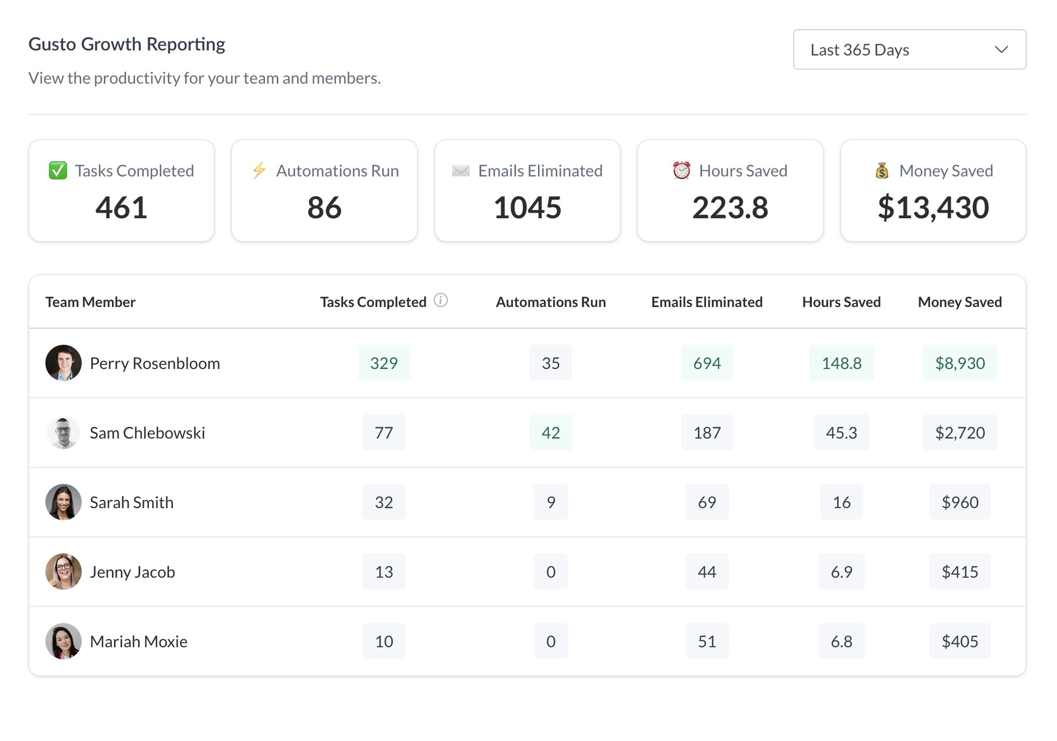Click the money bag Money Saved icon
The height and width of the screenshot is (741, 1057).
coord(882,170)
